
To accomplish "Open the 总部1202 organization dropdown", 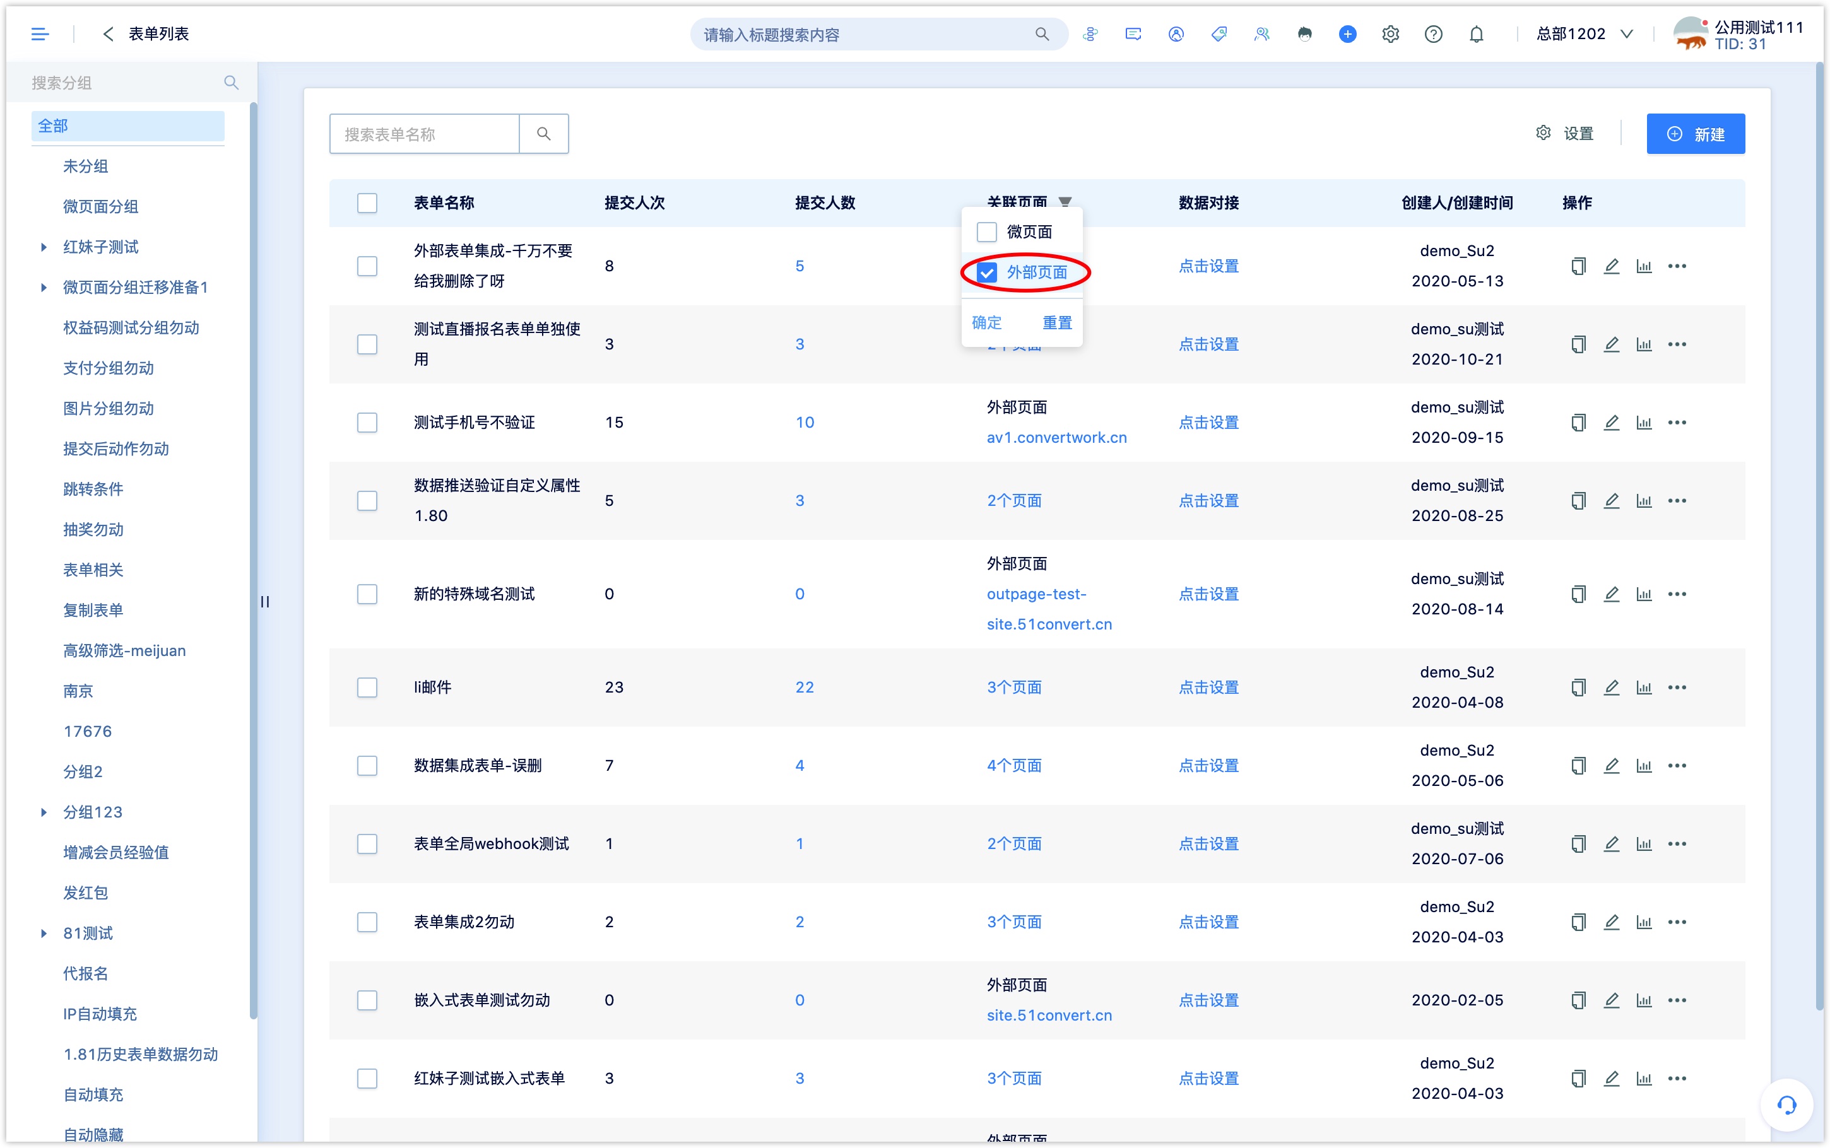I will tap(1584, 34).
